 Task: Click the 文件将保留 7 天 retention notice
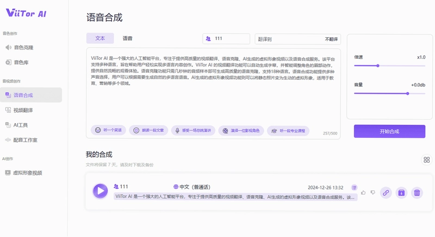click(120, 165)
